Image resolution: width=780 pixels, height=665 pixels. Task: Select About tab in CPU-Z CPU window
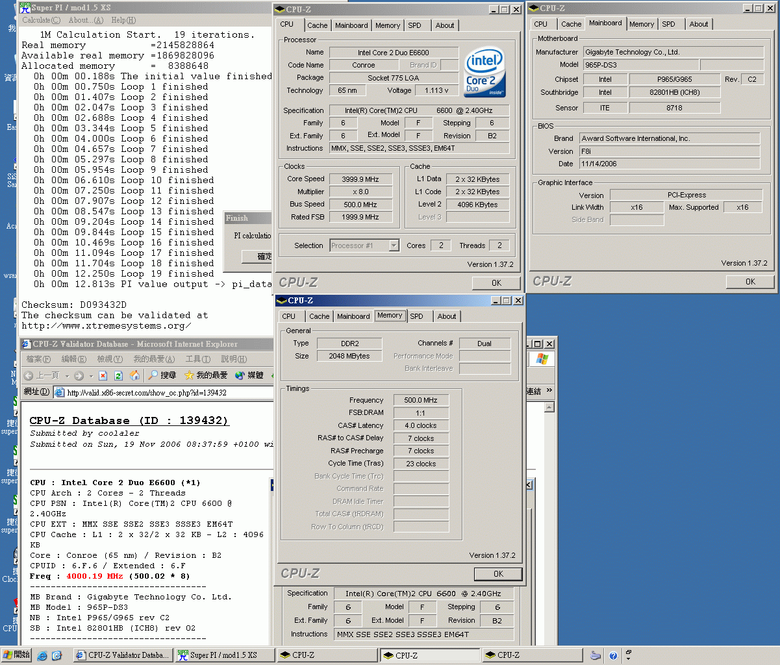[x=445, y=25]
